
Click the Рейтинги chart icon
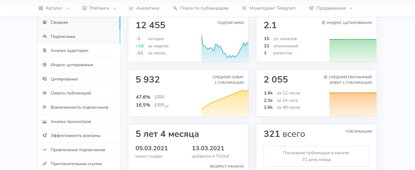pyautogui.click(x=84, y=8)
